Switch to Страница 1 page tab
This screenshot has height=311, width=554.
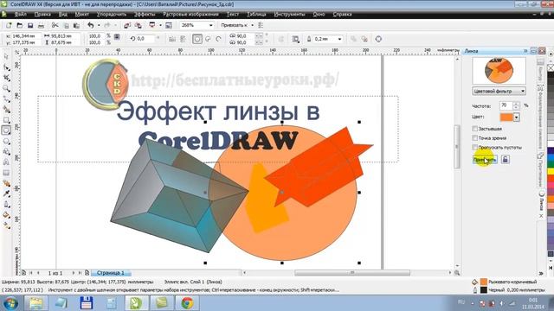pyautogui.click(x=111, y=273)
